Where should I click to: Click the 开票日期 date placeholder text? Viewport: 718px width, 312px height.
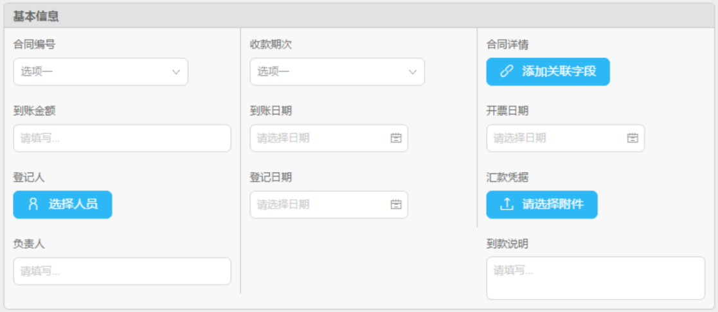tap(520, 138)
